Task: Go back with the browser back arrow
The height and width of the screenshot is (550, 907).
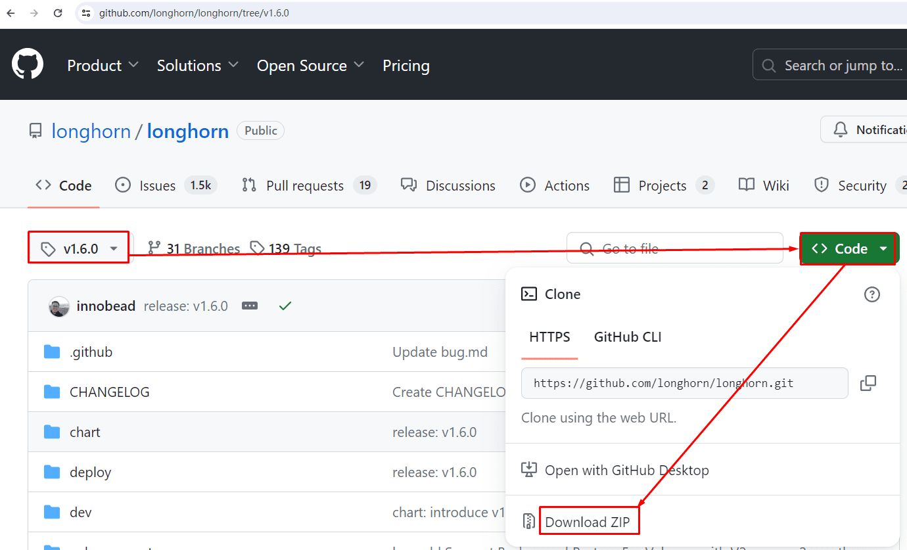Action: (11, 13)
